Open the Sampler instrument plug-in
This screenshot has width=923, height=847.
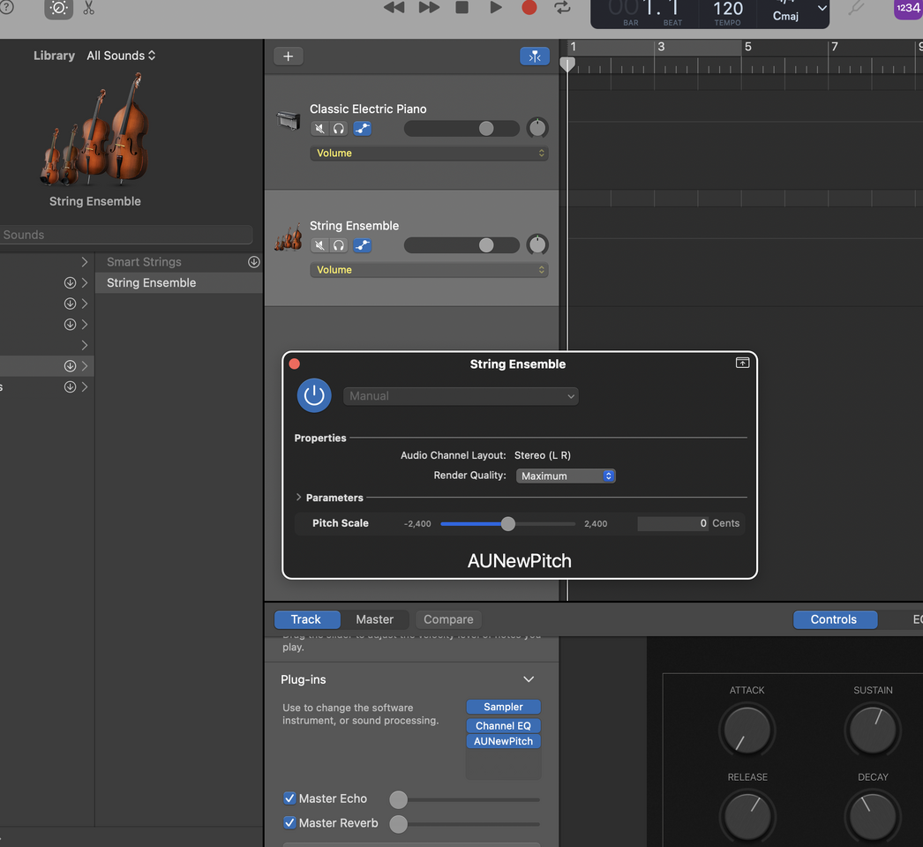tap(503, 707)
